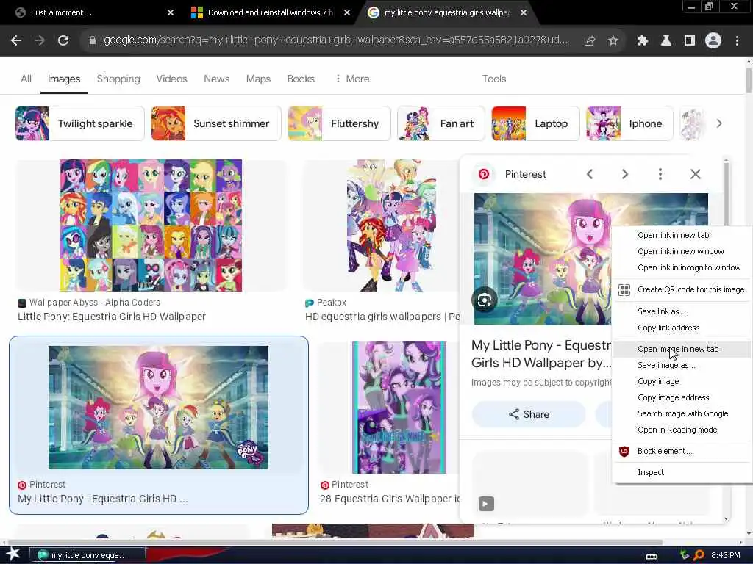The width and height of the screenshot is (753, 564).
Task: Switch to the Shopping tab
Action: click(118, 79)
